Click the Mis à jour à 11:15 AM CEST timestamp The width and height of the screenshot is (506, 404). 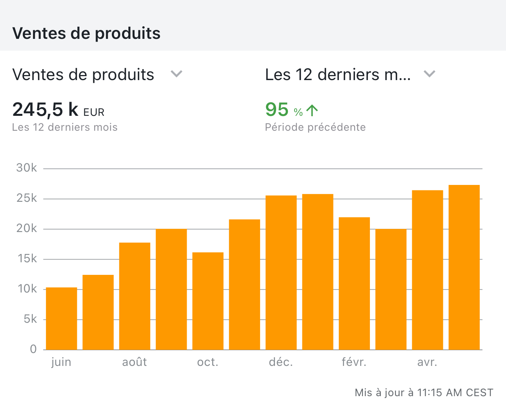pos(424,393)
